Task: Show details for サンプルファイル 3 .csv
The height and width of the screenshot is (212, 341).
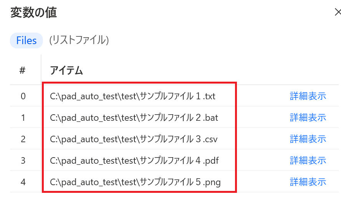Action: pyautogui.click(x=308, y=139)
